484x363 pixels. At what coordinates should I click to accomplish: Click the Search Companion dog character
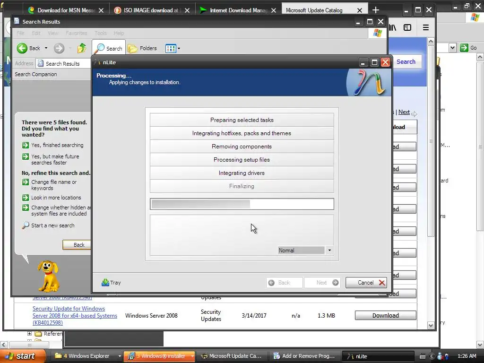[48, 276]
